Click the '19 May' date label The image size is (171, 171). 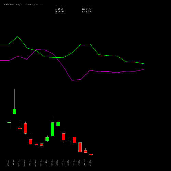coord(79,162)
